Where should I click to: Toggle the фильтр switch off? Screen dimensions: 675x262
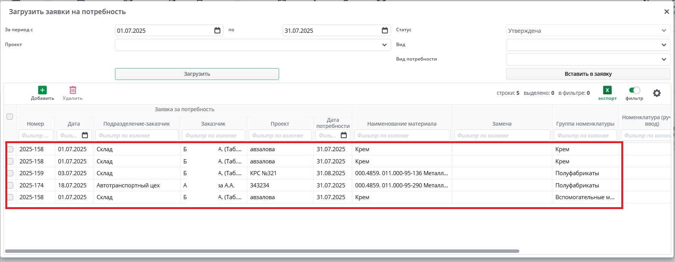[634, 90]
